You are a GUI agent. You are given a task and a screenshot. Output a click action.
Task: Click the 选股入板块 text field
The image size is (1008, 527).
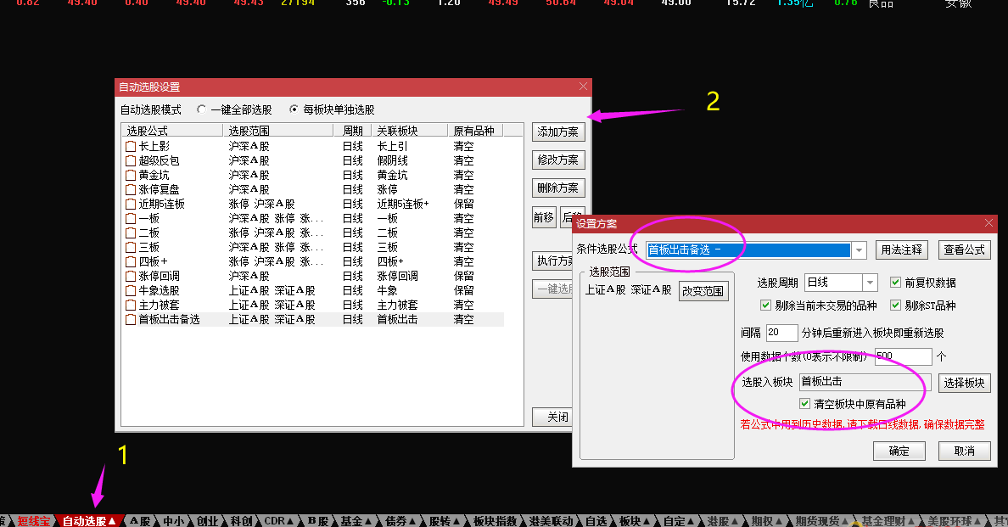point(865,382)
